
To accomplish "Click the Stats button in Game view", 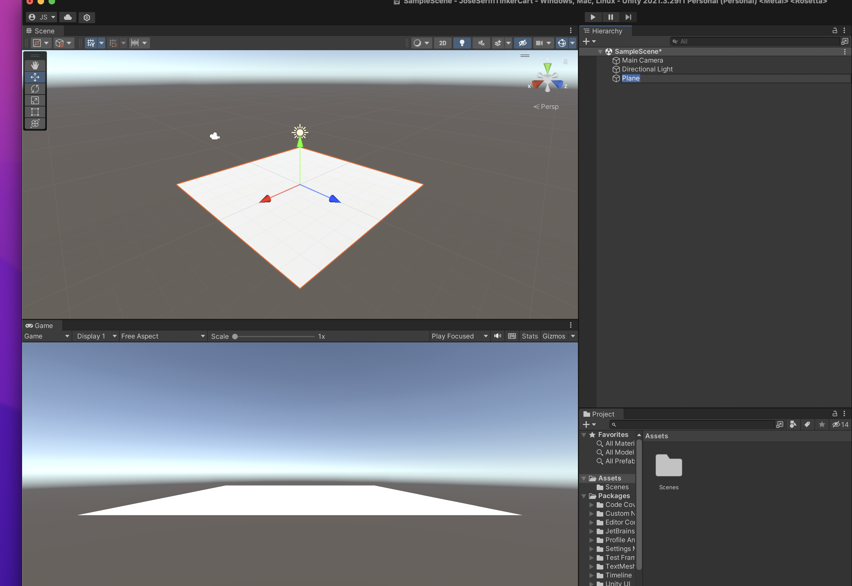I will coord(530,336).
